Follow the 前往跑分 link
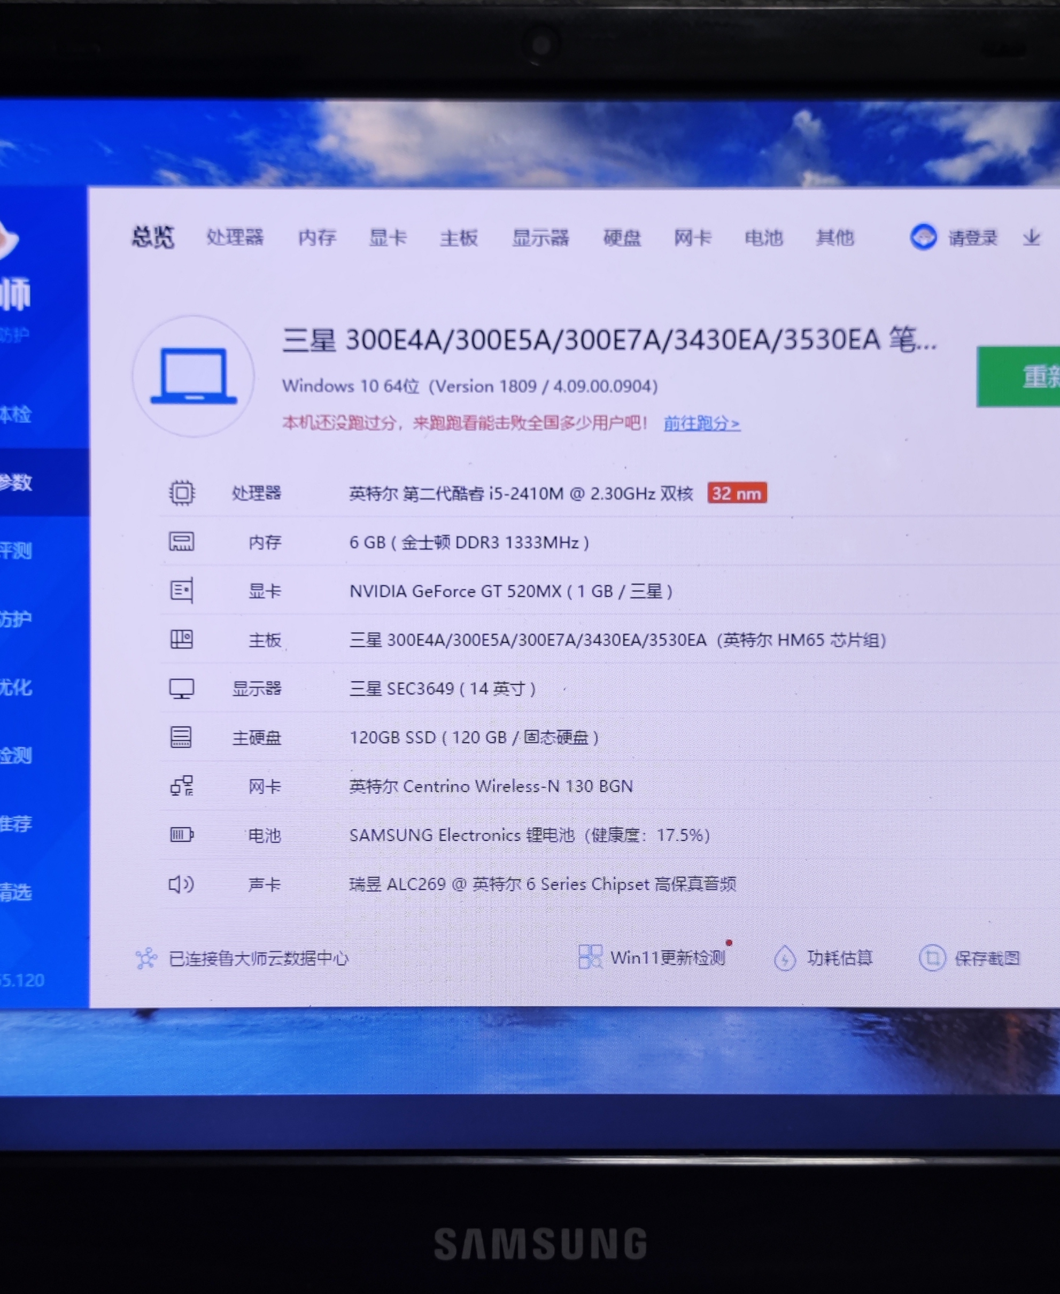Screen dimensions: 1060x1294 pos(701,423)
